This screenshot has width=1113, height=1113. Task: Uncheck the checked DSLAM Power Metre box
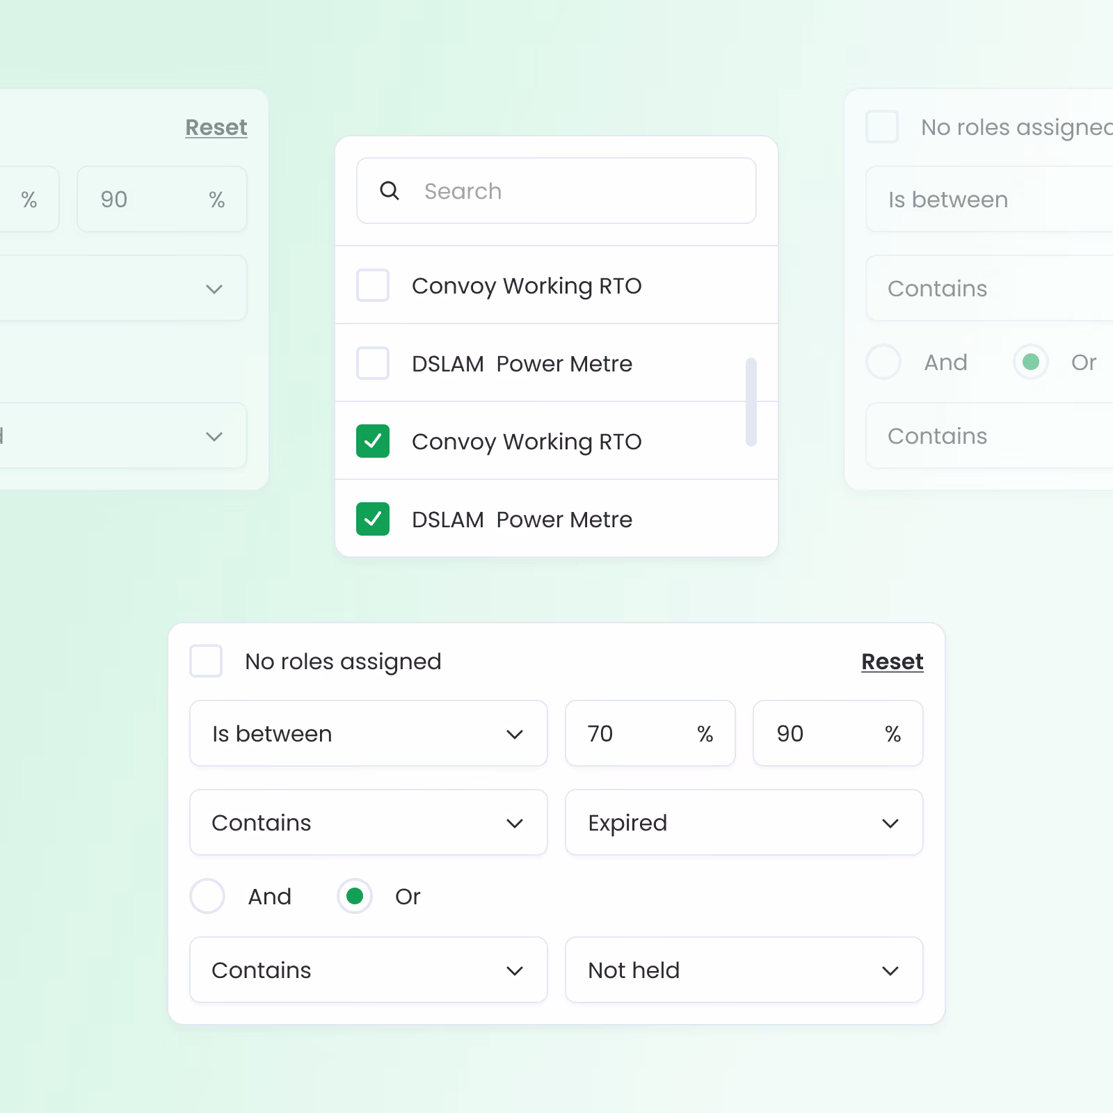tap(373, 519)
